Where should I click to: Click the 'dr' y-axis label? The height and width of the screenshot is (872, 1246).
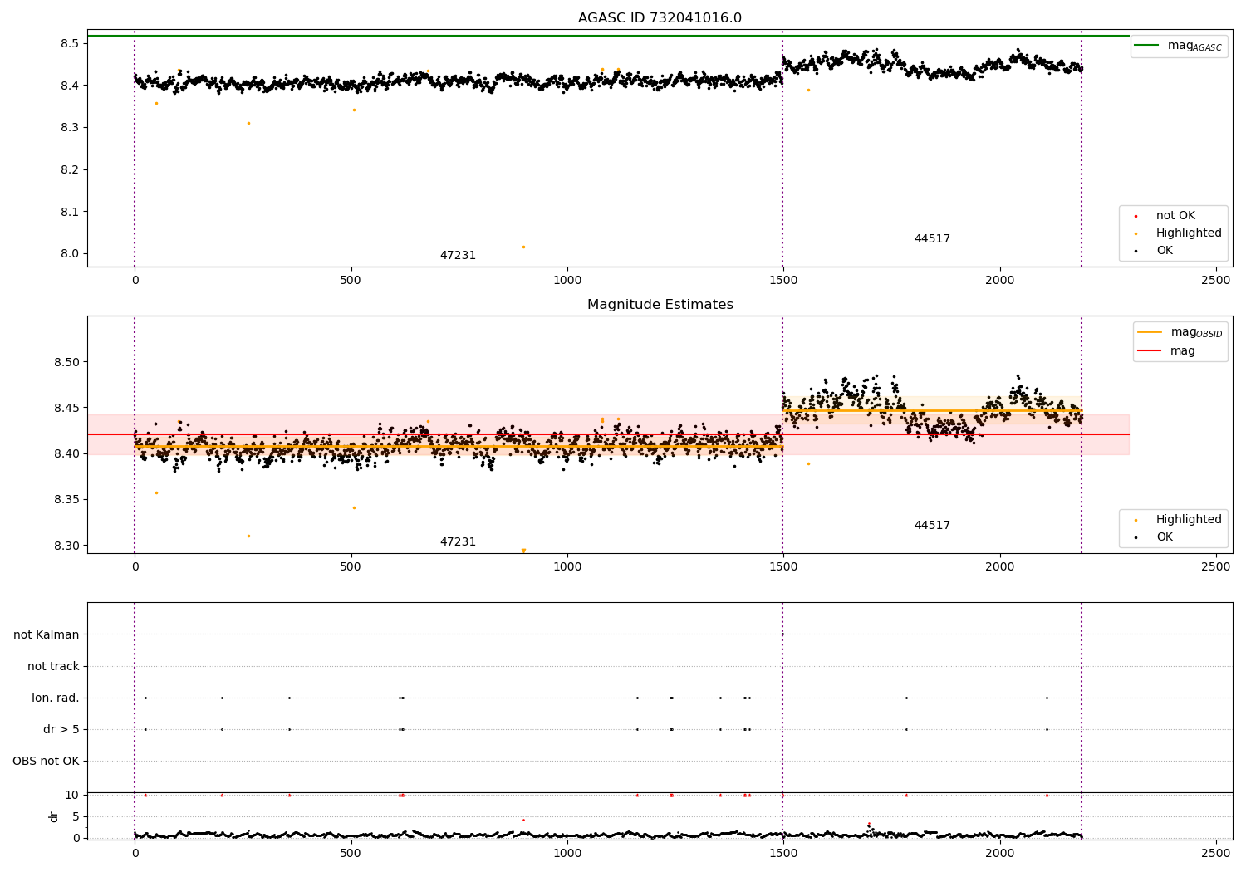point(54,816)
